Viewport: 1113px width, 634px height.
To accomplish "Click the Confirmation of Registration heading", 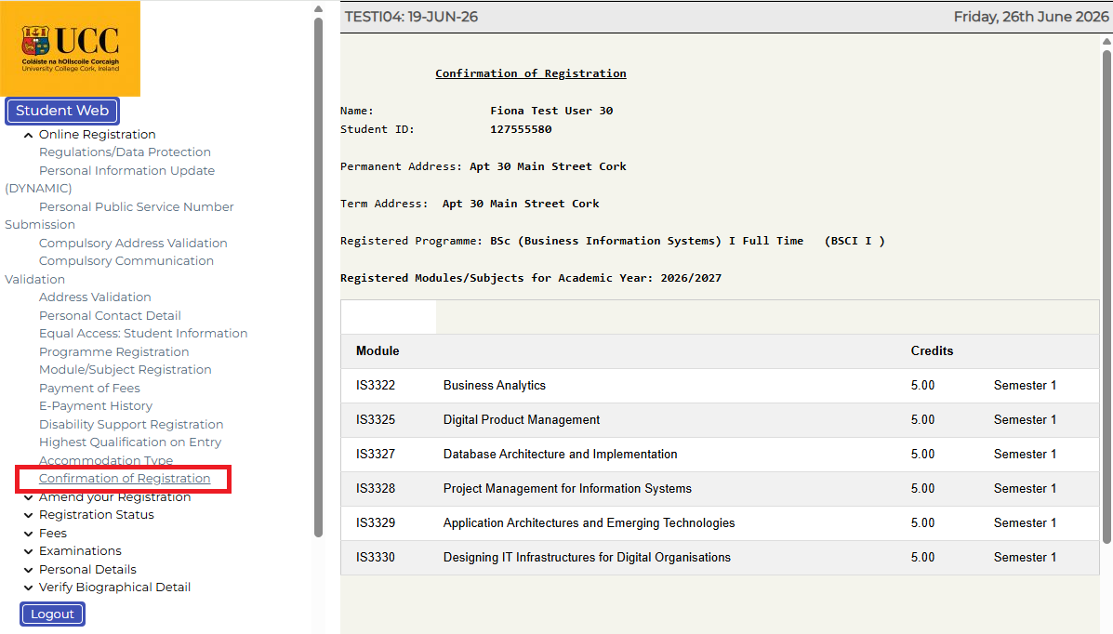I will [x=531, y=73].
